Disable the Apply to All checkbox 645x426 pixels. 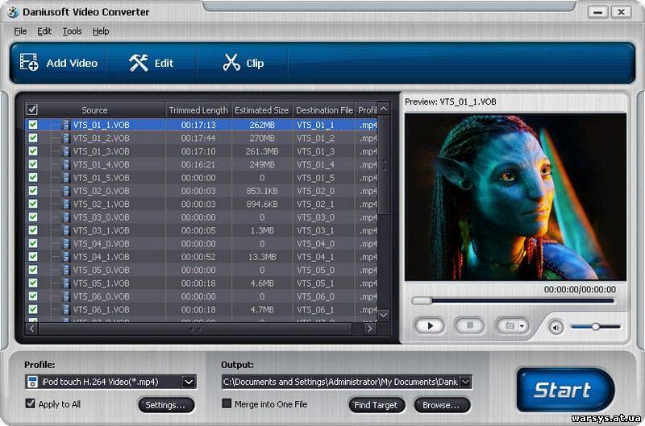click(30, 403)
